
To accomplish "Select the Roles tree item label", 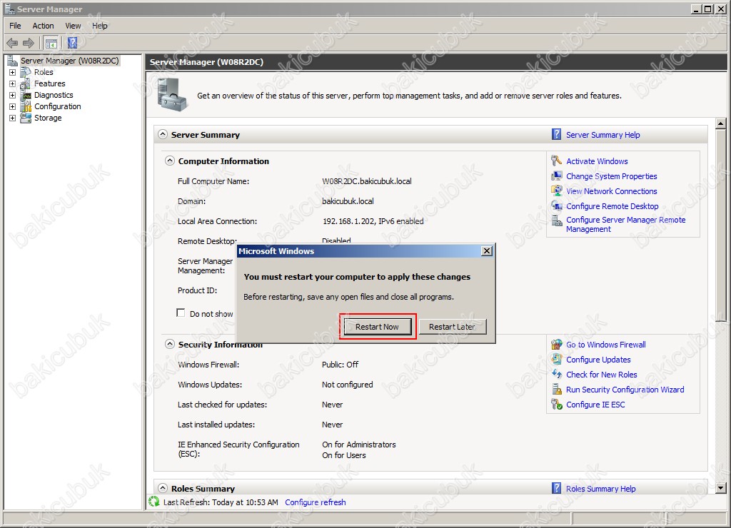I will pos(44,72).
